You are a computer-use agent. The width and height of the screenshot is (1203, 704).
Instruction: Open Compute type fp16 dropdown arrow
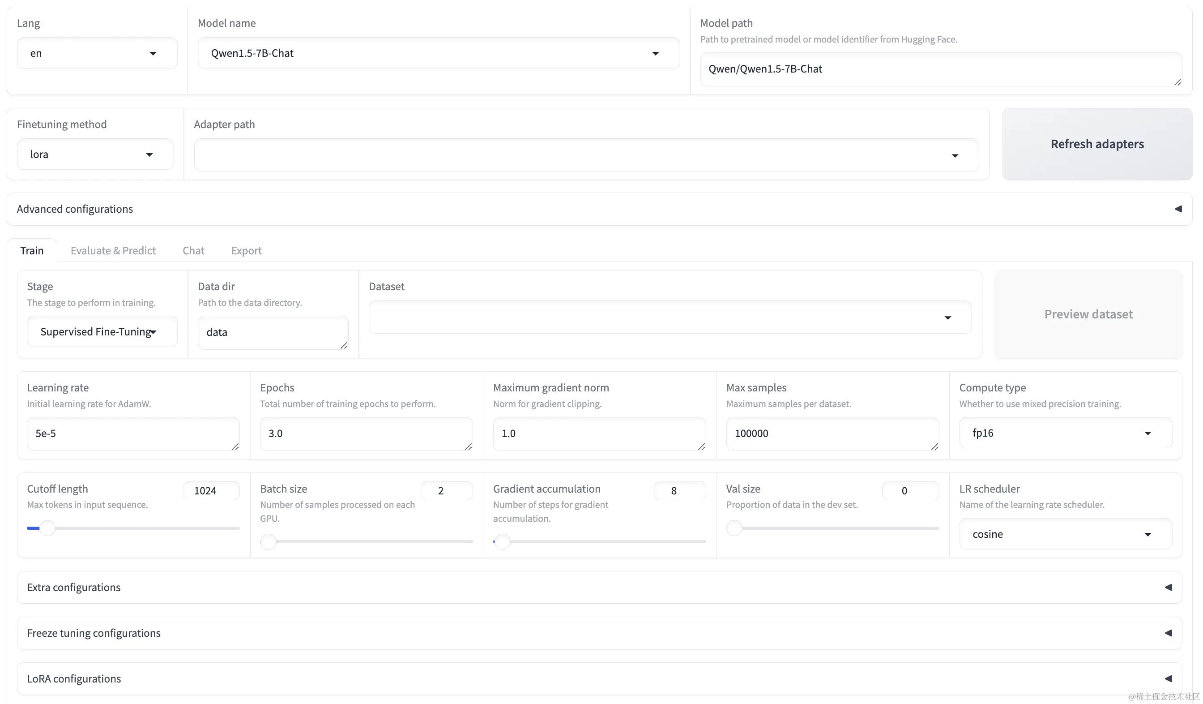point(1148,433)
